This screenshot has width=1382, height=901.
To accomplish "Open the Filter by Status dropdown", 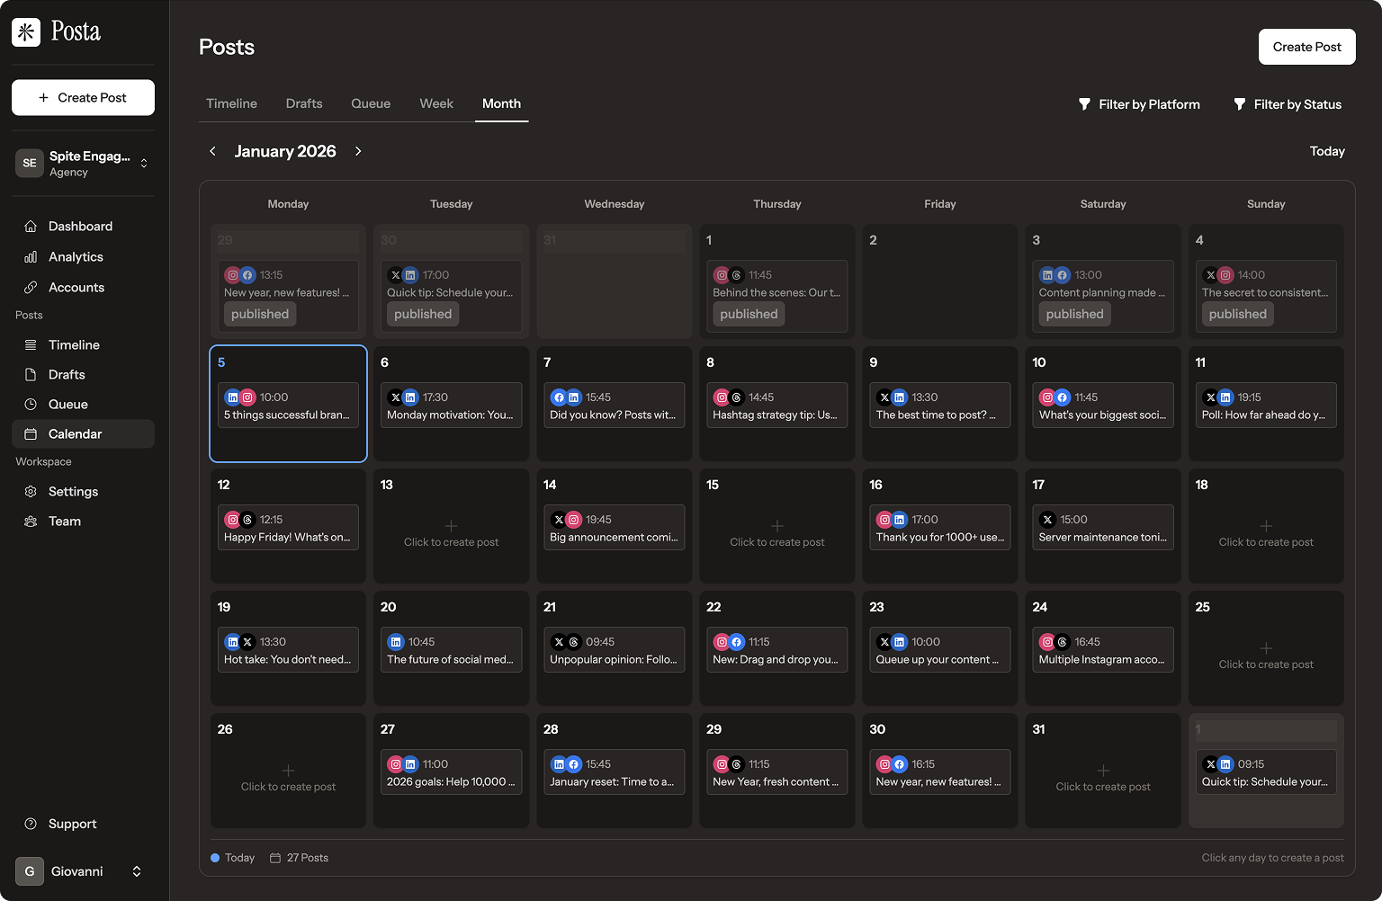I will tap(1288, 104).
